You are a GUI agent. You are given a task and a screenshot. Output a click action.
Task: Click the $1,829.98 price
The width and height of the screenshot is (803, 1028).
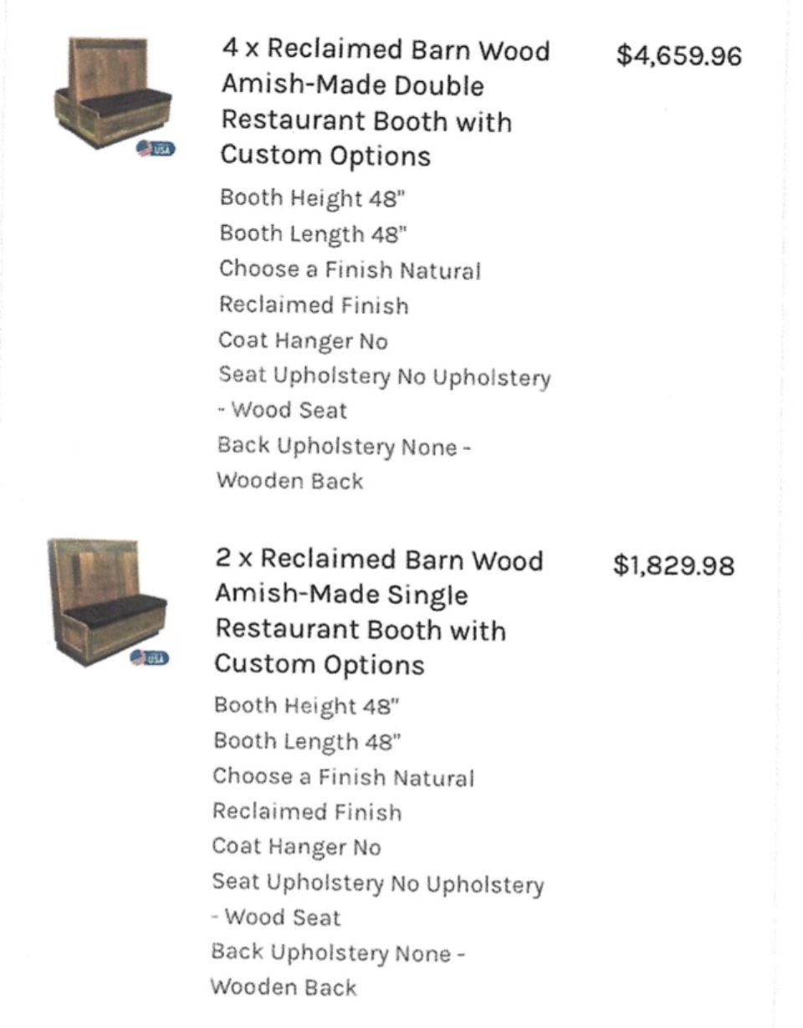(x=673, y=565)
